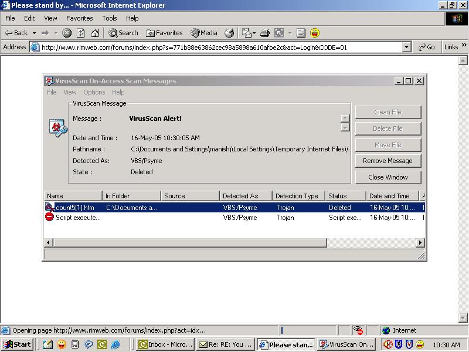Open the Mail toolbar icon
The width and height of the screenshot is (469, 352).
pyautogui.click(x=246, y=33)
